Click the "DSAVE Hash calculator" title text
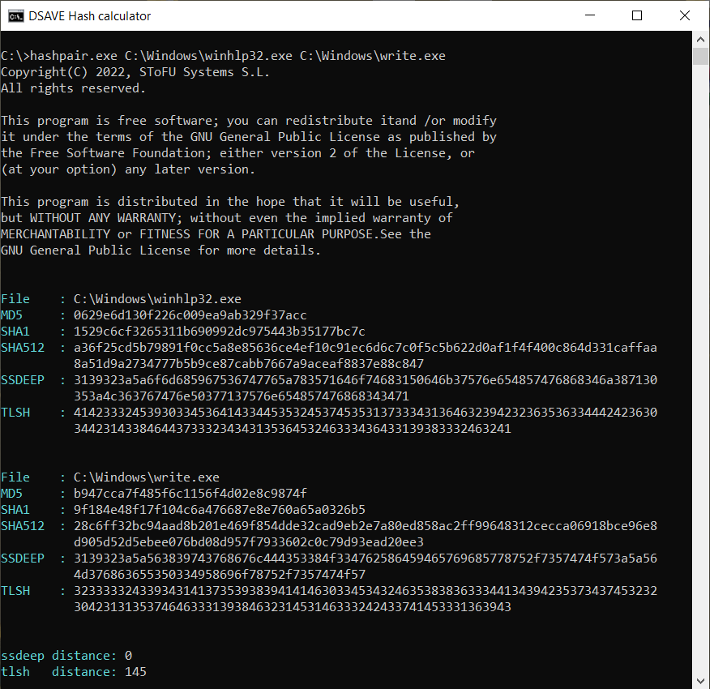 89,15
